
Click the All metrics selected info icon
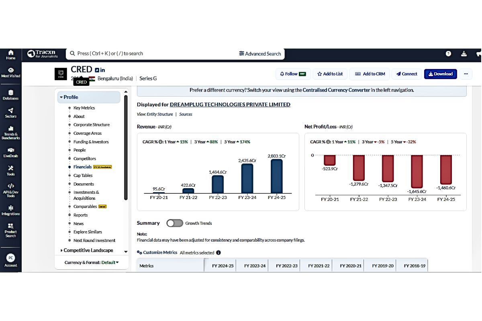[219, 253]
